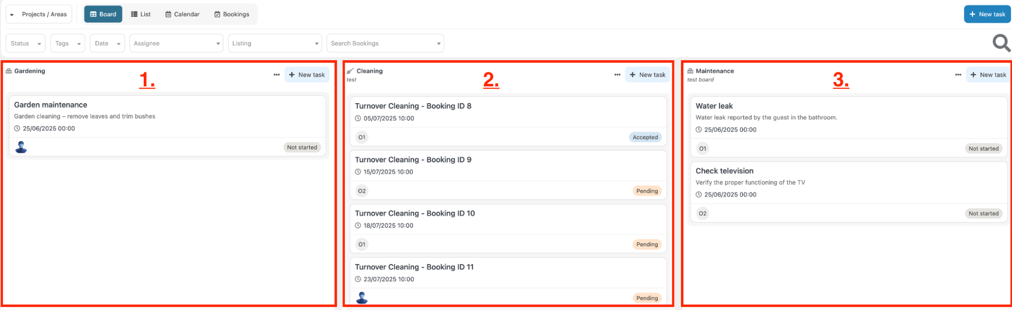Open the Bookings view tab
The image size is (1012, 310).
[x=232, y=14]
